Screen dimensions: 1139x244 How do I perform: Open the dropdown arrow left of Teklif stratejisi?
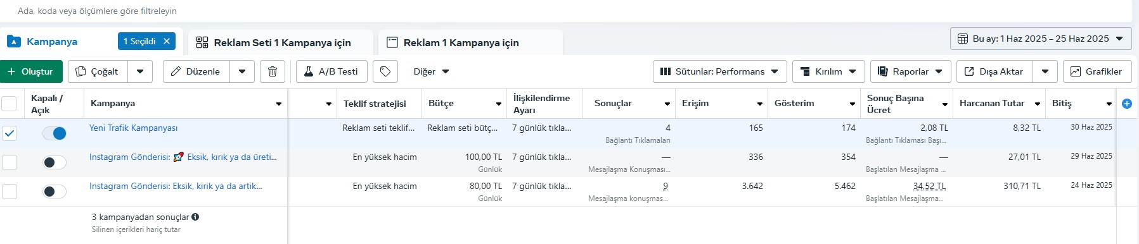point(328,104)
